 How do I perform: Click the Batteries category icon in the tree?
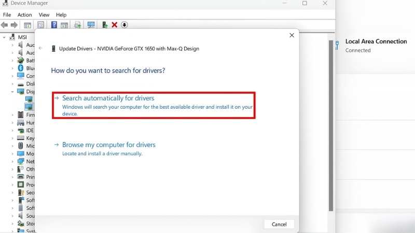(x=21, y=60)
